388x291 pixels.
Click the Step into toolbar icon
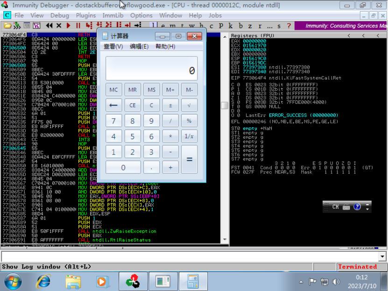89,26
